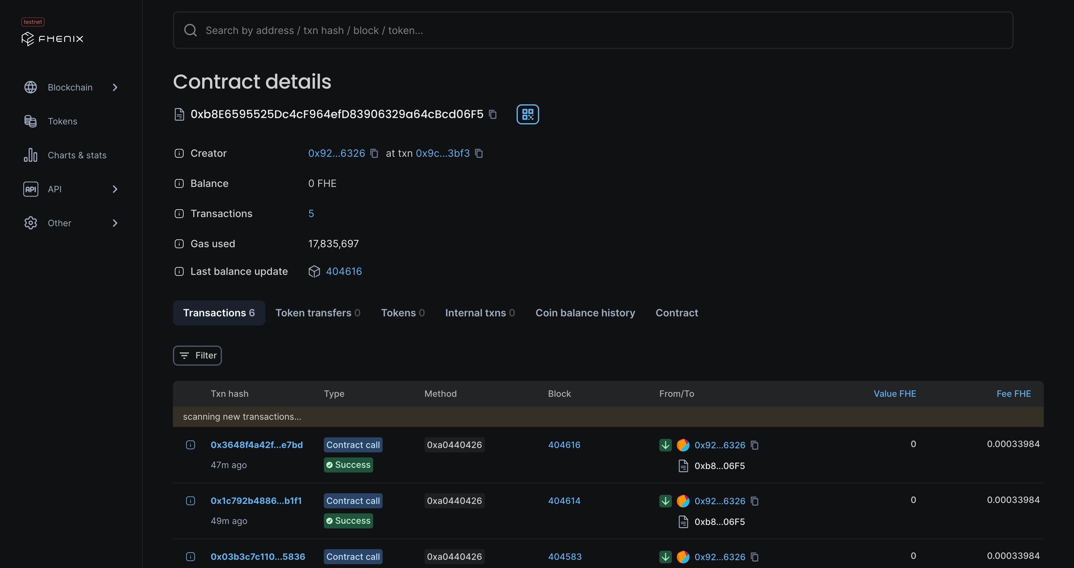Open sender 0x92...6326 in 404614 row

coord(720,501)
